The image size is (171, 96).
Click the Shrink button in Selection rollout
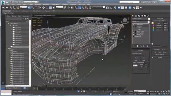(137, 58)
